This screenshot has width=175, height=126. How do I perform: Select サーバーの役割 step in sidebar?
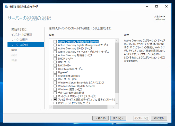[26, 45]
